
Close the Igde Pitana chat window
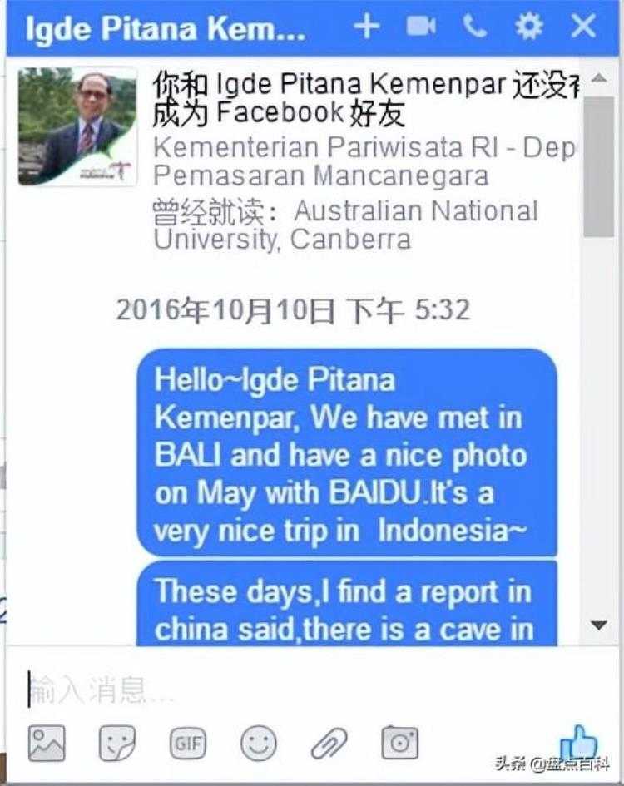(x=583, y=26)
